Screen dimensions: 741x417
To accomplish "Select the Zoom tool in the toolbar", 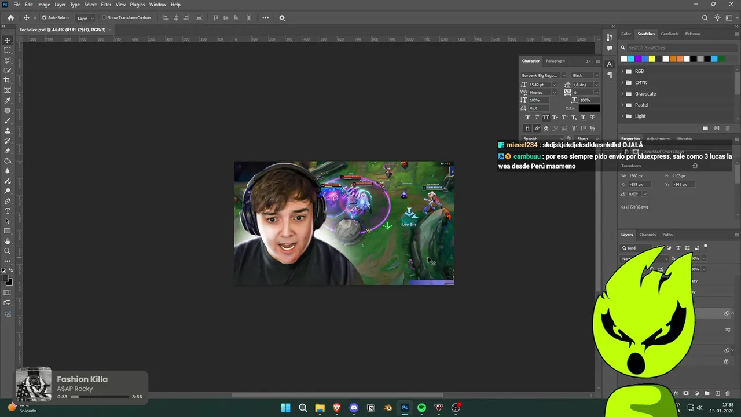I will (x=8, y=251).
